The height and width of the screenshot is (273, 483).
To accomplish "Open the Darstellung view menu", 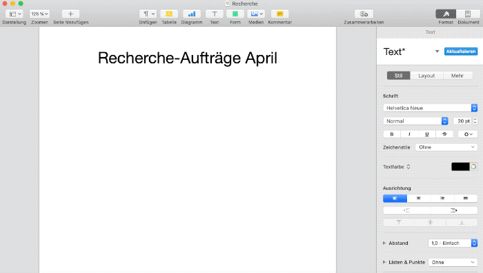I will click(x=14, y=14).
